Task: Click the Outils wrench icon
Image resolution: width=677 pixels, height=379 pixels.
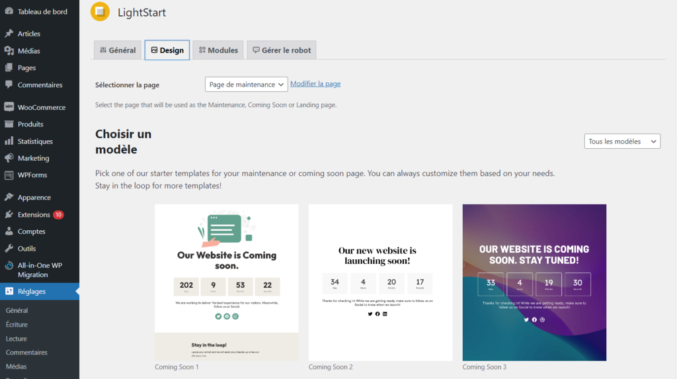Action: coord(9,249)
